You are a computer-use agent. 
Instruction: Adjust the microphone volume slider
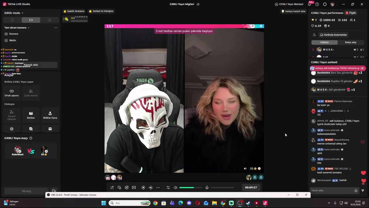coord(222,187)
